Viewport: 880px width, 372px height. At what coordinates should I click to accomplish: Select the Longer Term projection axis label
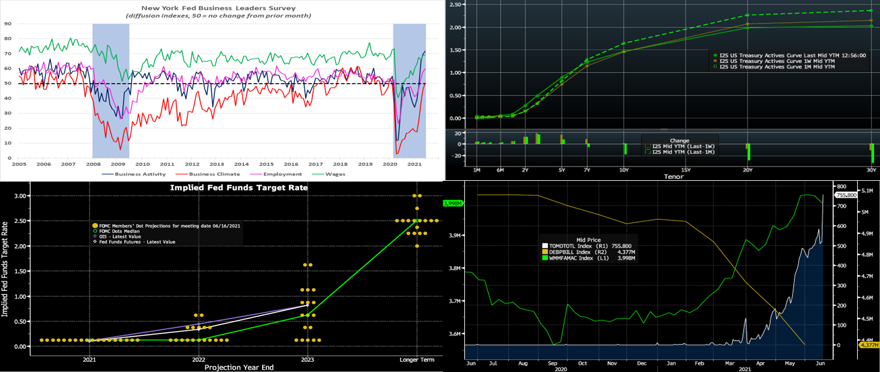click(417, 359)
